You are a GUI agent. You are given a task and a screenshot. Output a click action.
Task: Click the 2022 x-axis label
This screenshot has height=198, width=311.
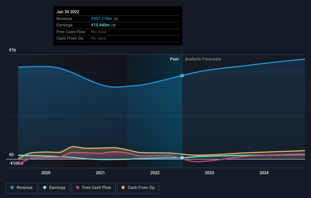[x=155, y=173]
